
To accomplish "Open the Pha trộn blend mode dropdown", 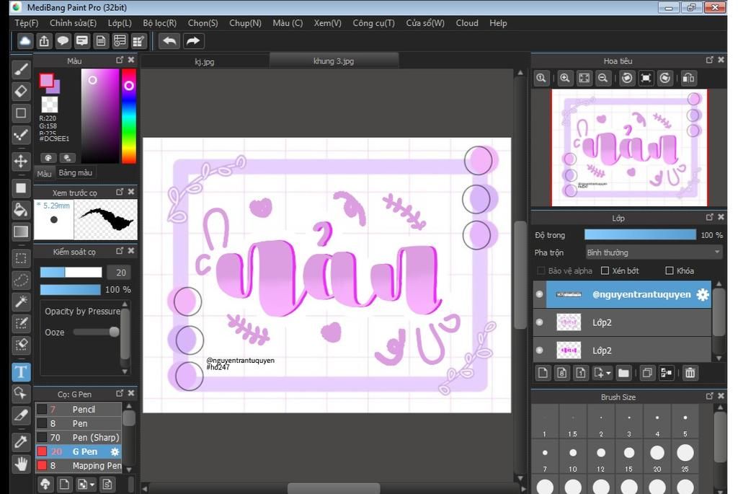I will (654, 252).
